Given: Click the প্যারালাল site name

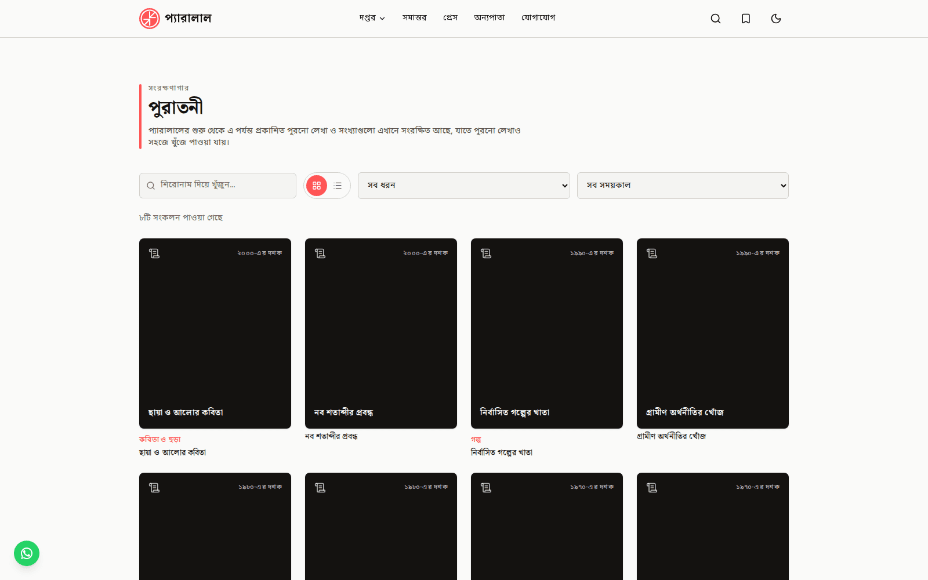Looking at the screenshot, I should 188,19.
